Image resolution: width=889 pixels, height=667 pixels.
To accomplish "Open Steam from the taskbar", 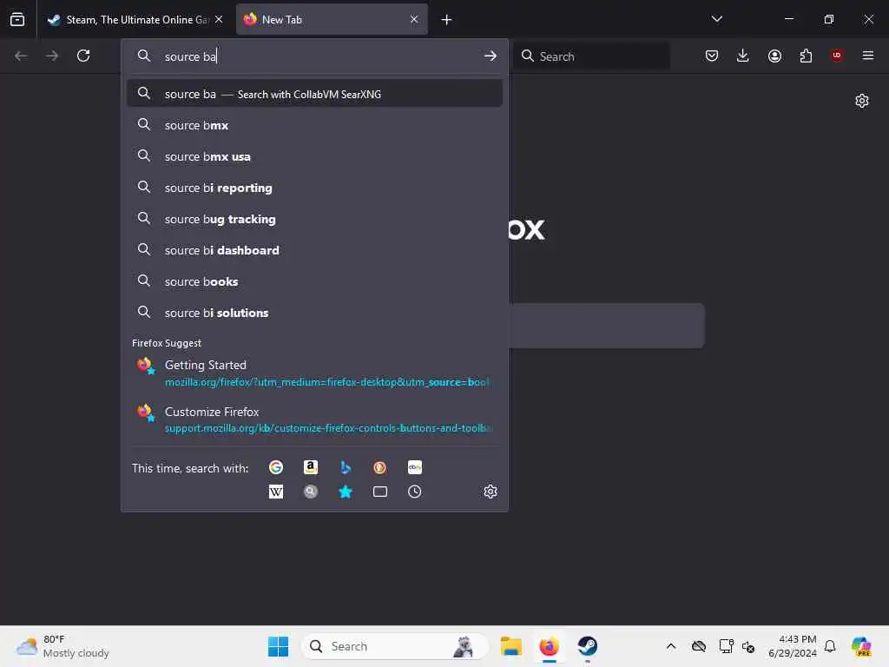I will point(588,646).
